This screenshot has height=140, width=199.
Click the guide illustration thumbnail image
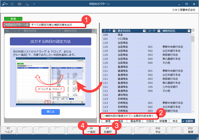pos(50,81)
